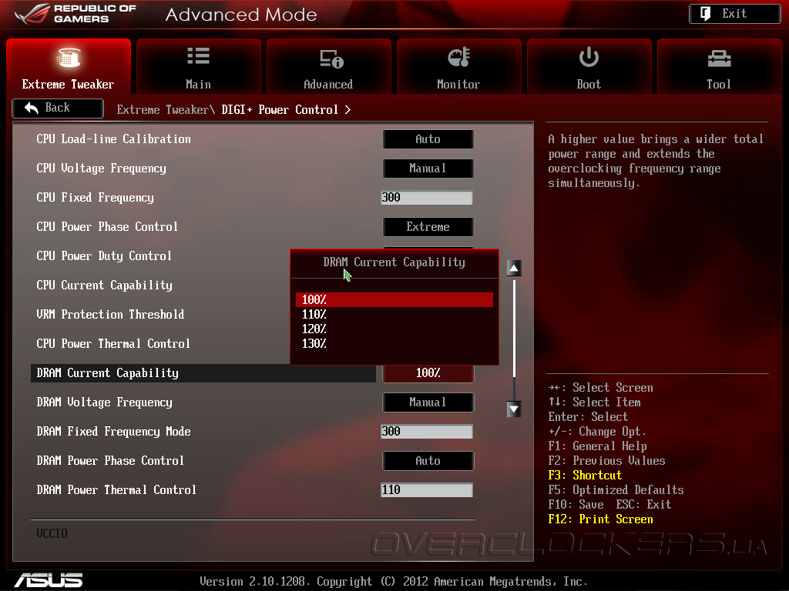
Task: Select CPU Power Duty Control row
Action: pos(104,255)
